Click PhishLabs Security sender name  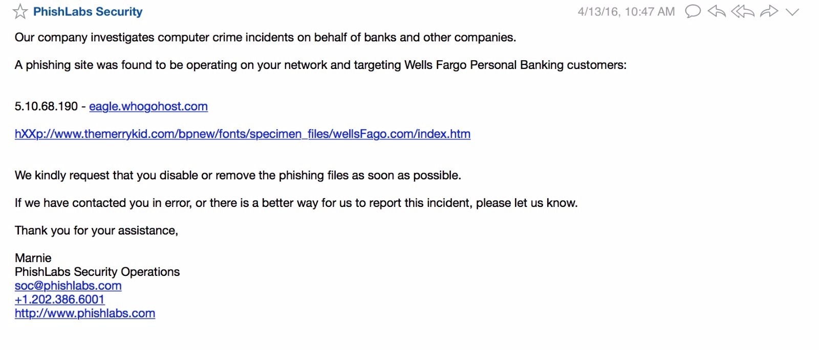click(88, 11)
